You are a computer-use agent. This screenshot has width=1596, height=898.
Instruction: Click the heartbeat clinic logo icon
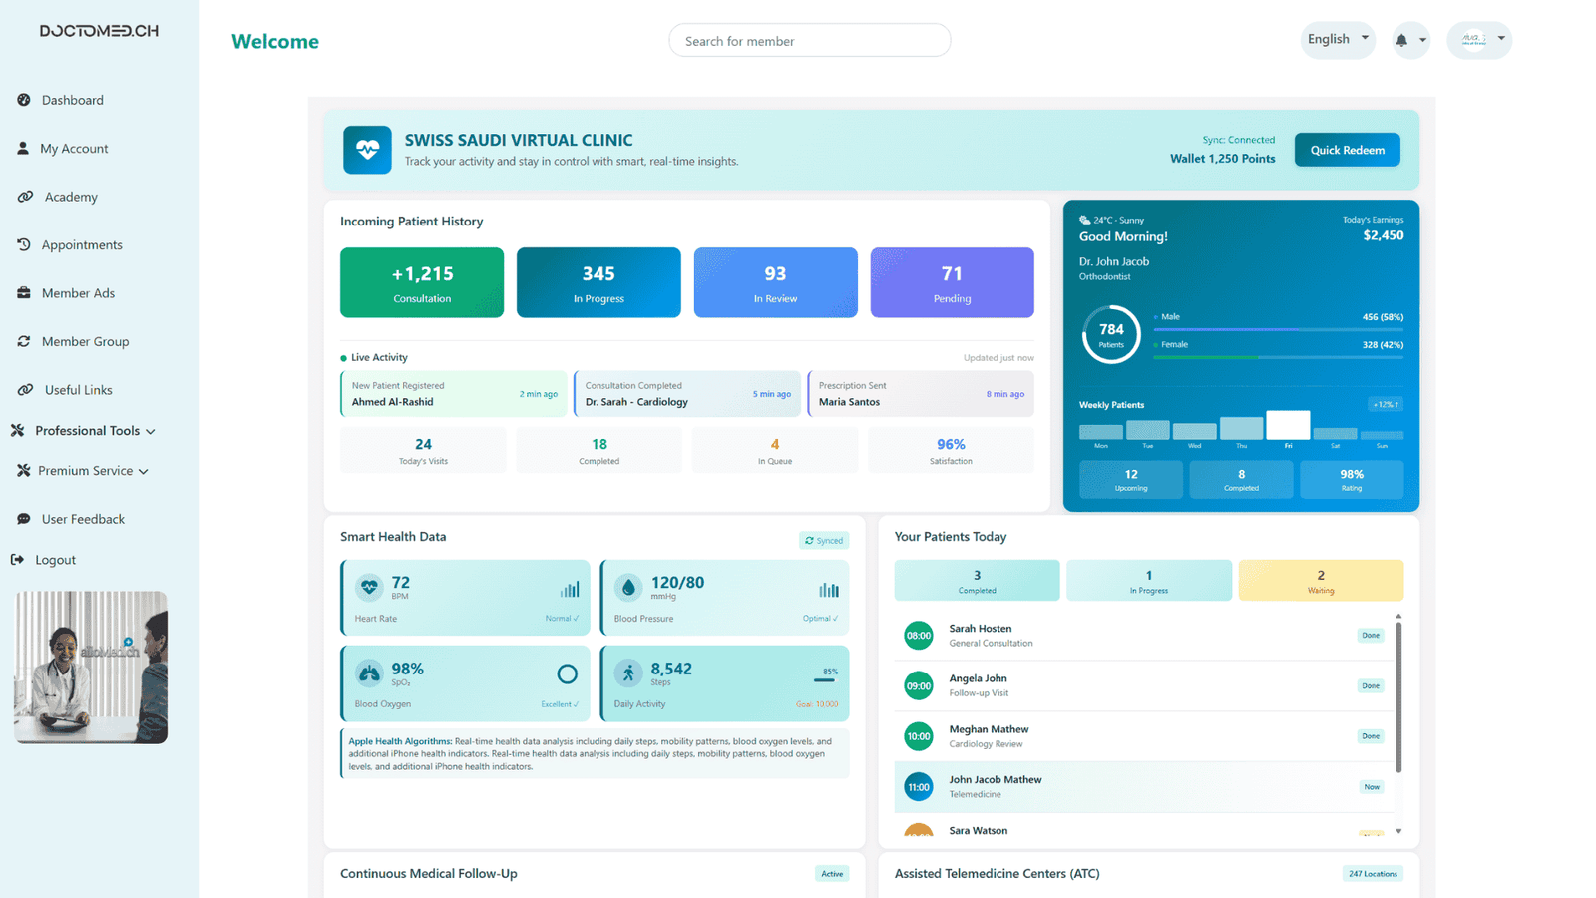tap(367, 150)
